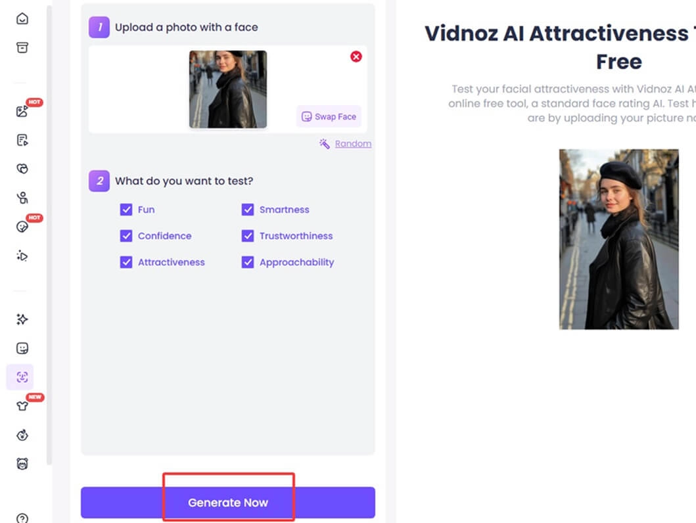Select the face scan attractiveness icon
The height and width of the screenshot is (523, 696).
coord(22,377)
